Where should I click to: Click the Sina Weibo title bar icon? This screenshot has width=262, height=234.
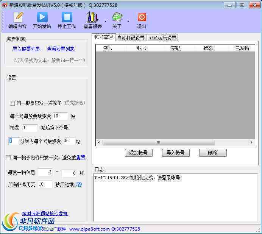[x=4, y=5]
